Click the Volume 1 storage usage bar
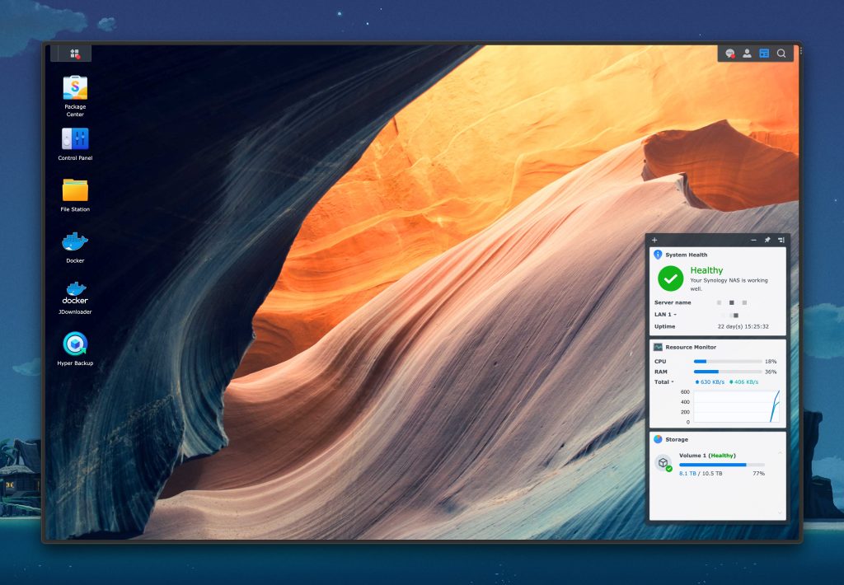844x585 pixels. [x=722, y=465]
